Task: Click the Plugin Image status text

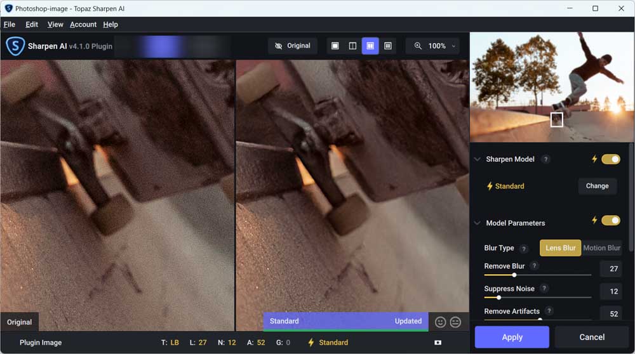Action: 41,343
